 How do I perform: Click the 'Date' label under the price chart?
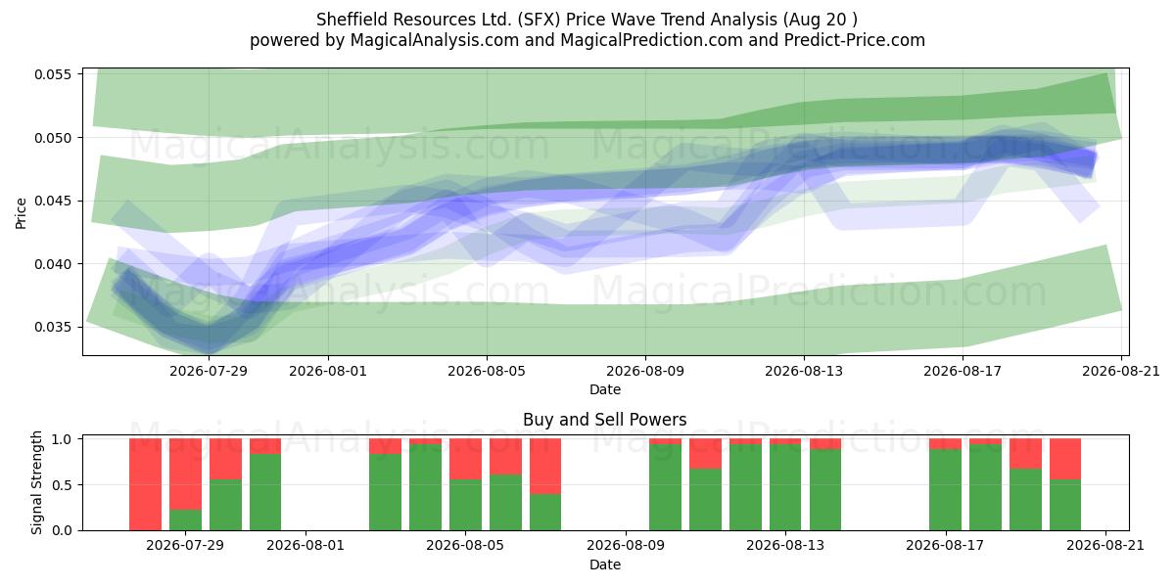[605, 390]
